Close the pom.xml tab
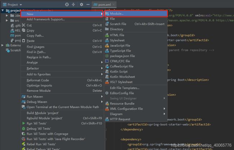234x150 pixels. tap(114, 5)
